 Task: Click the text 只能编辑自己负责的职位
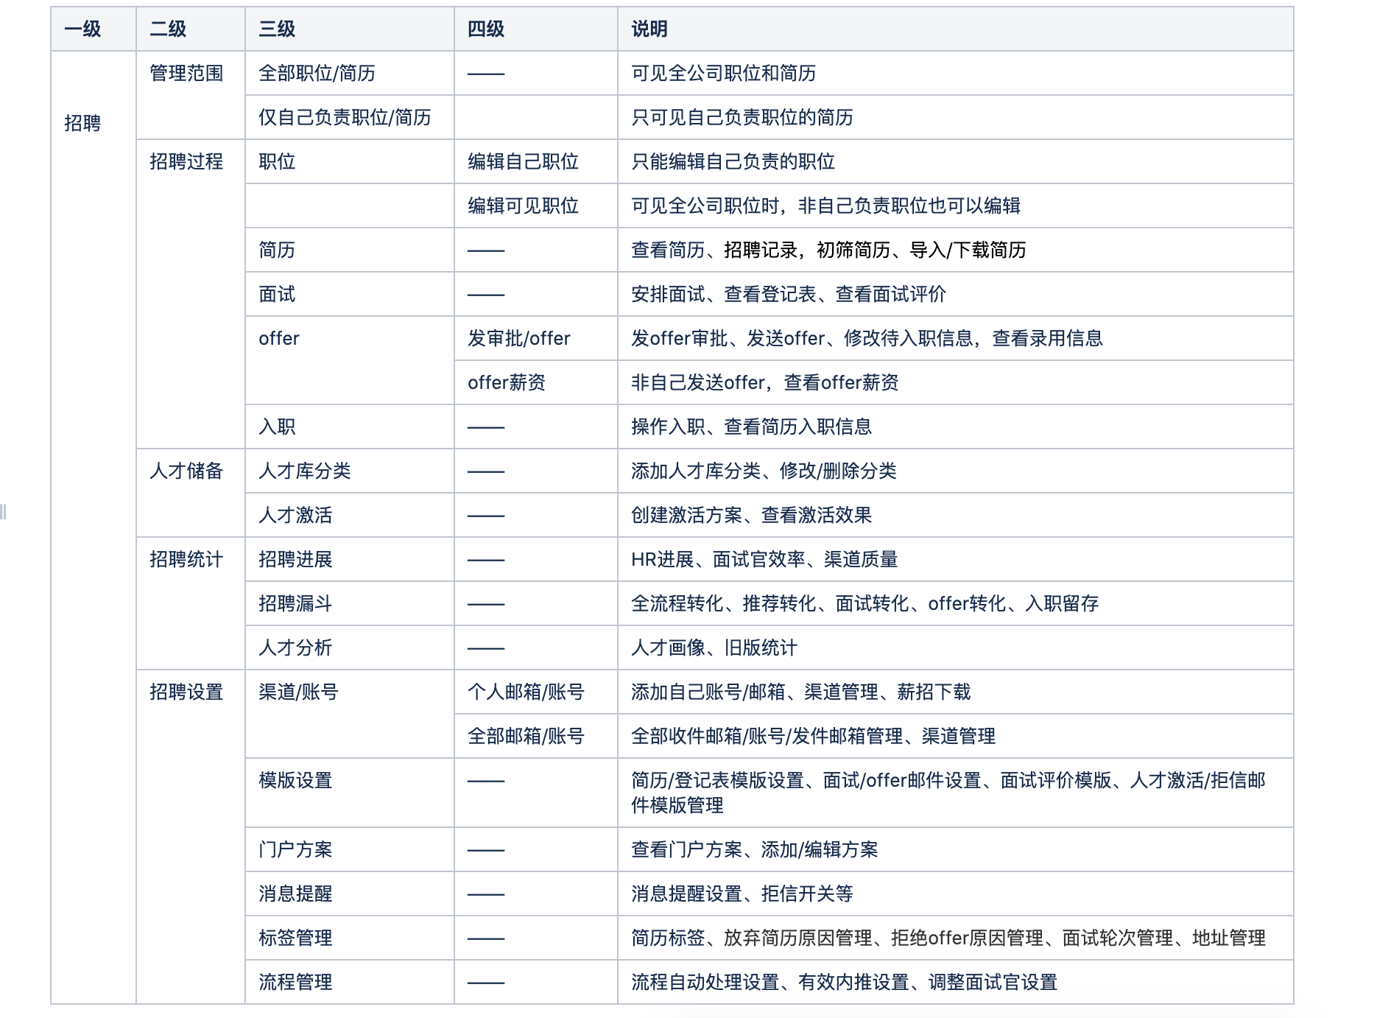733,162
